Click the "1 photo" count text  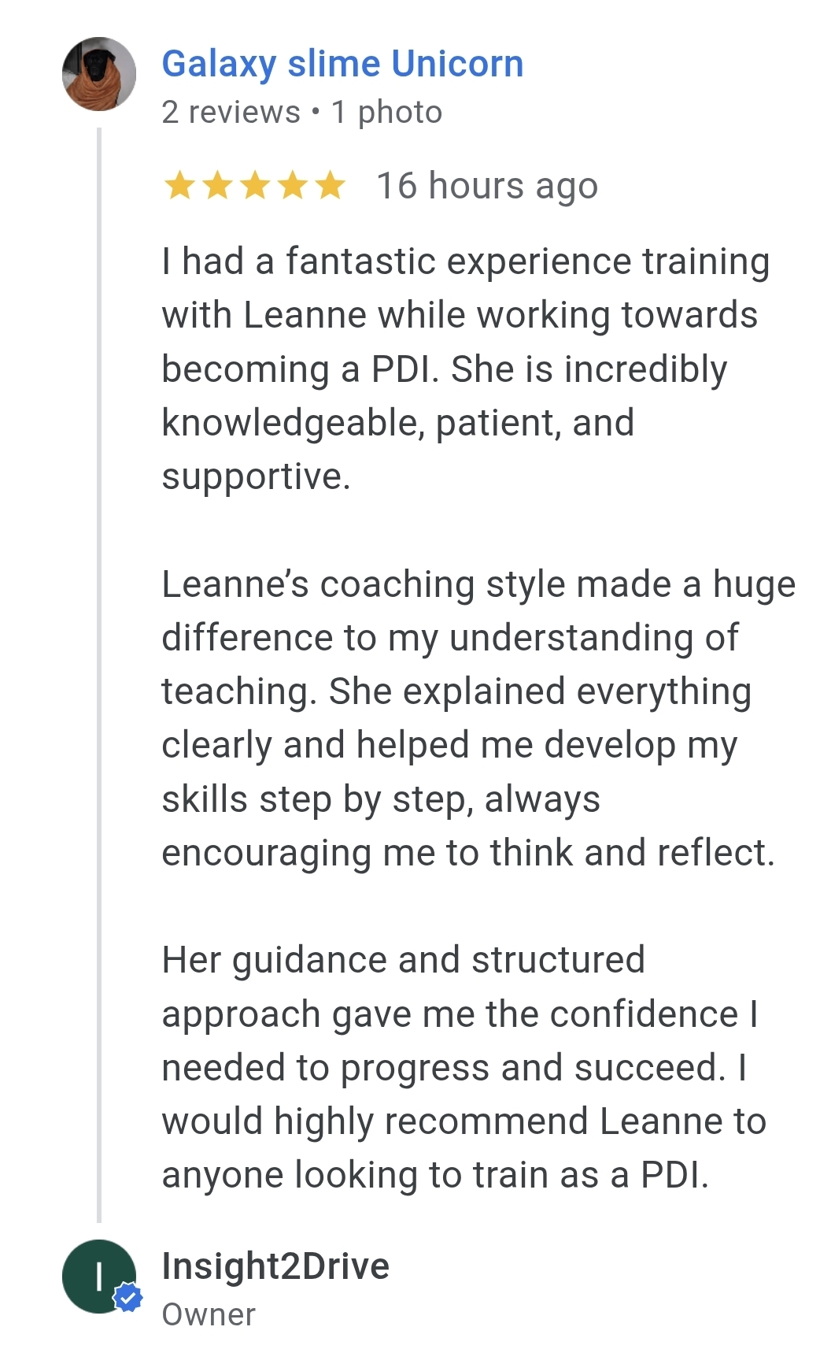pyautogui.click(x=386, y=113)
